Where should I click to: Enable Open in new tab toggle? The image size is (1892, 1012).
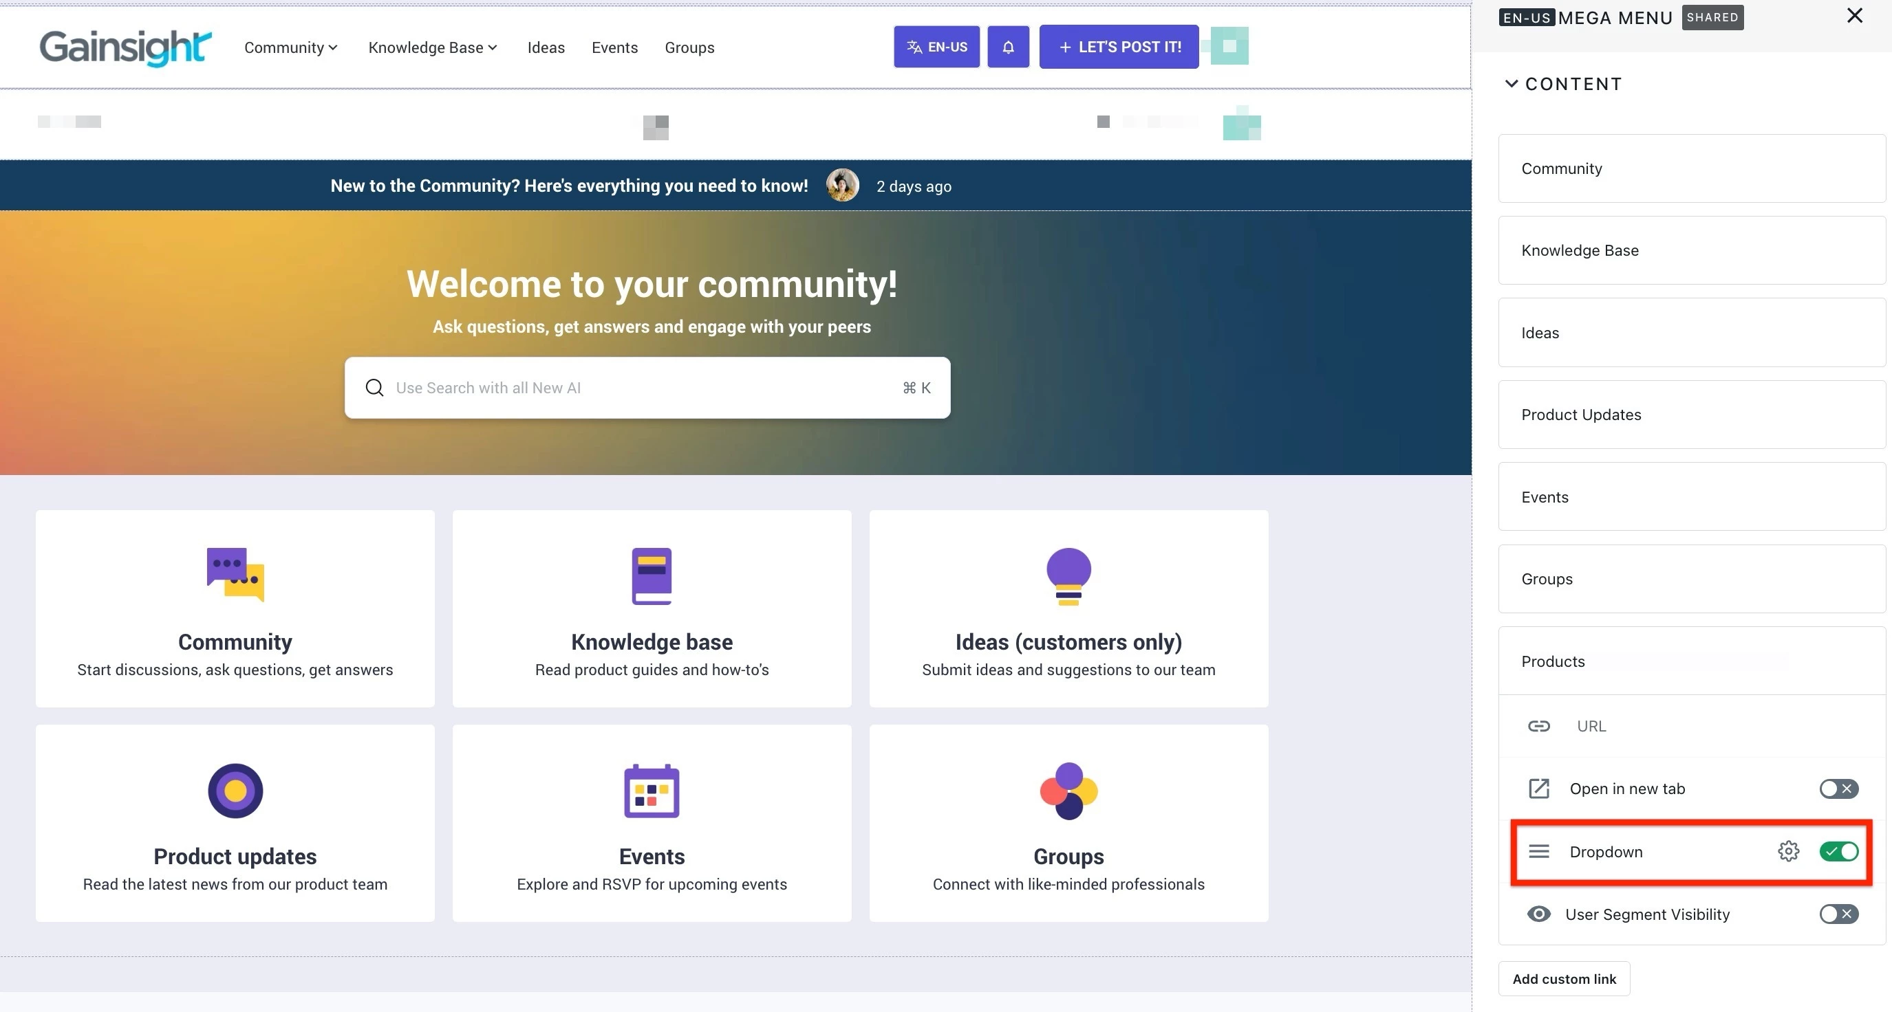click(1838, 788)
